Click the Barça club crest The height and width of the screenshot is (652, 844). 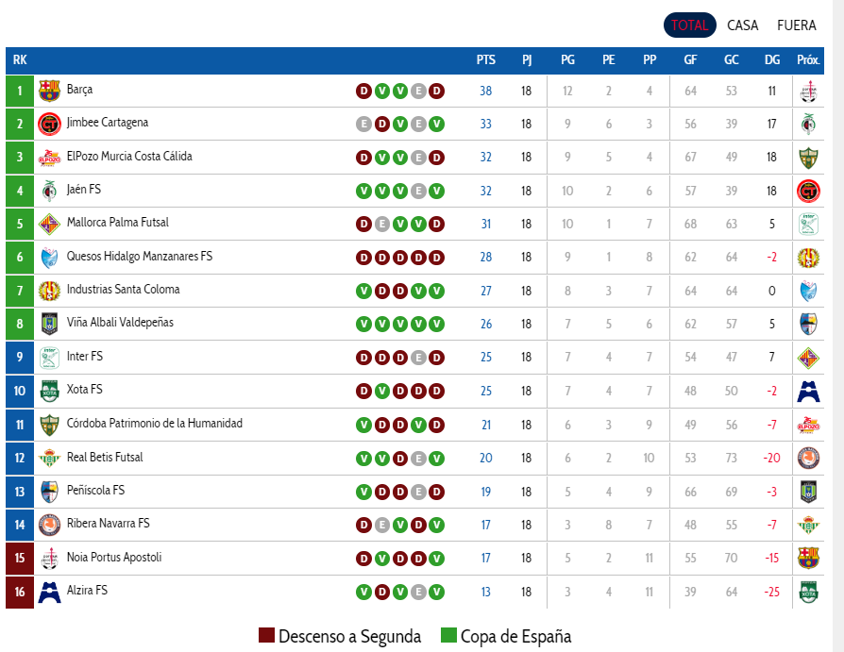[x=49, y=91]
